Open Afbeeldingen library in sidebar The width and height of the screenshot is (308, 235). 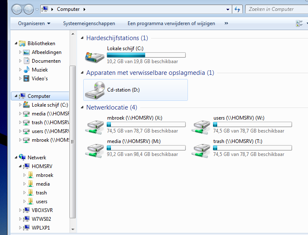[46, 52]
